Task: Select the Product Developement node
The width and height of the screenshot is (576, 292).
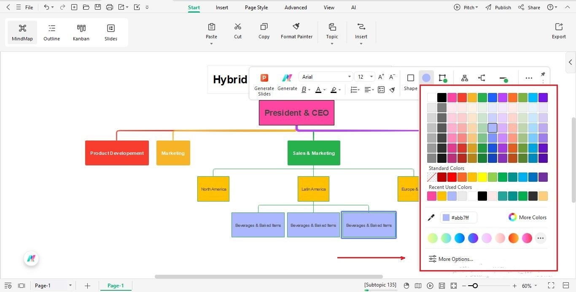Action: click(x=117, y=153)
